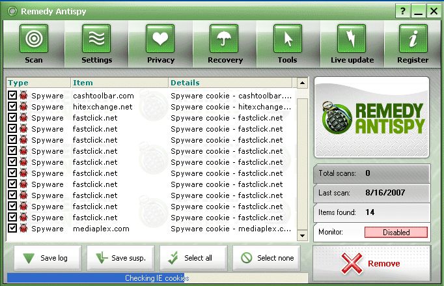Sort by the Item column header
The height and width of the screenshot is (286, 444).
pos(120,83)
